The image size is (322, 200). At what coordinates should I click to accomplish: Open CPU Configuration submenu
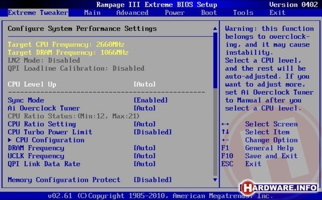click(x=50, y=140)
